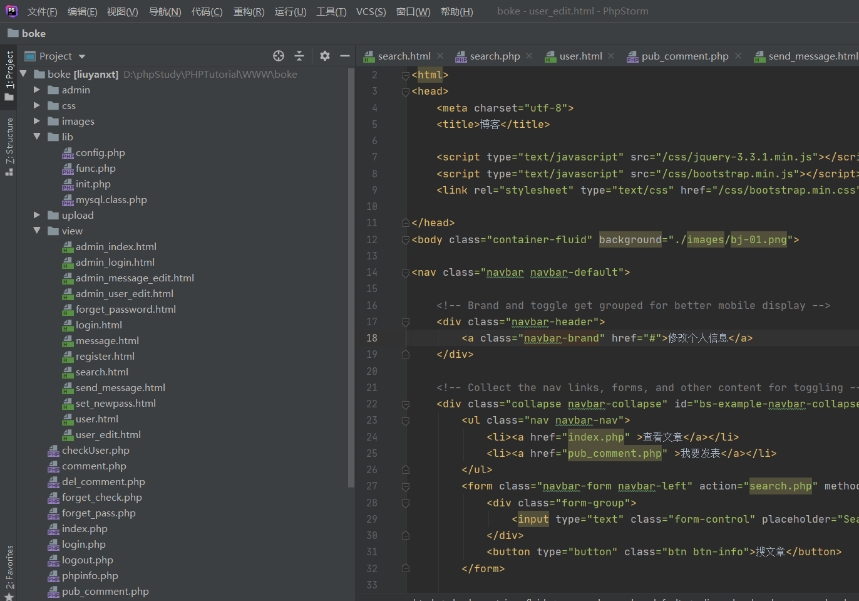The image size is (859, 601).
Task: Close the search.html tab
Action: pos(440,56)
